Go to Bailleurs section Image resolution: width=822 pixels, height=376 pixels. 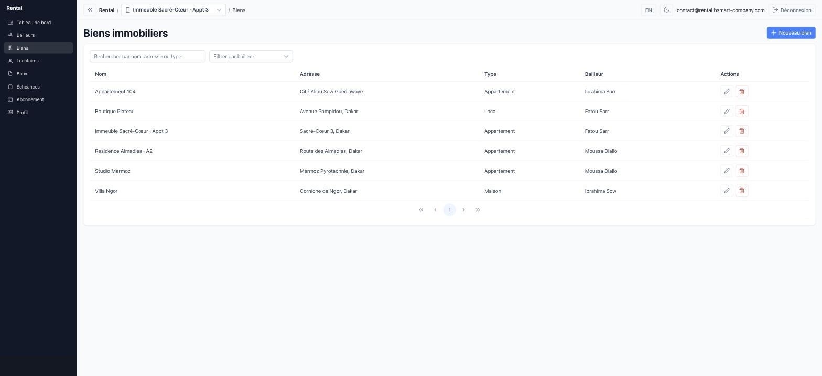(38, 35)
